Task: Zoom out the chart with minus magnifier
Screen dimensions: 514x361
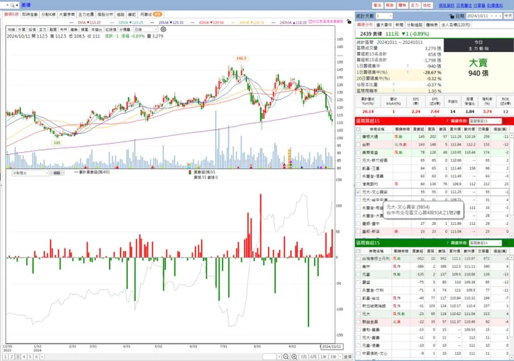Action: 286,357
